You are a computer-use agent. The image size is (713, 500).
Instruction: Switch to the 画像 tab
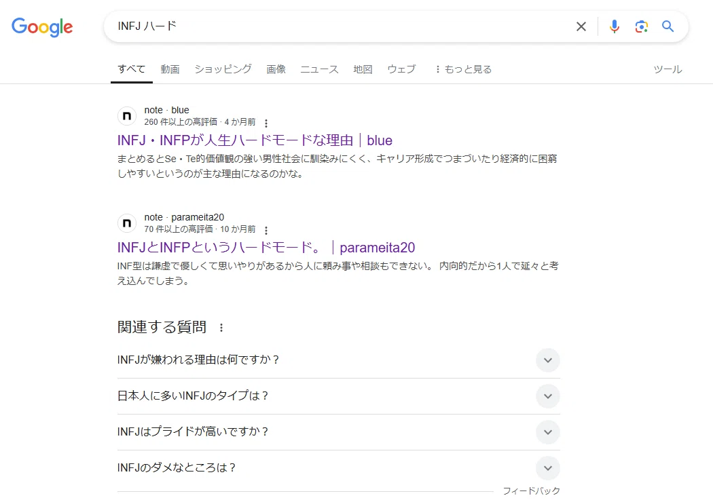click(276, 69)
